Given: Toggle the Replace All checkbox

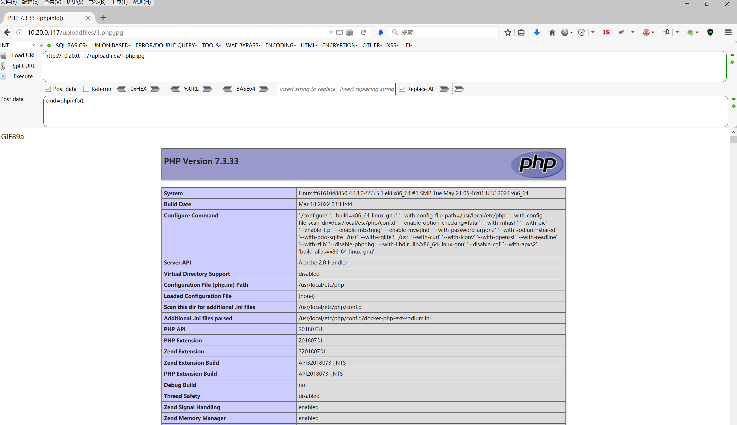Looking at the screenshot, I should (402, 89).
